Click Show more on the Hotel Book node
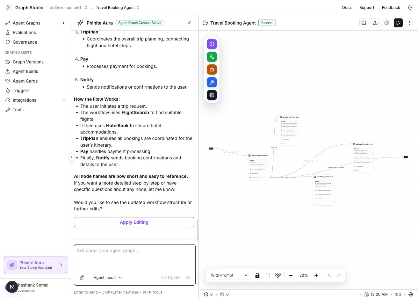The height and width of the screenshot is (299, 418). point(317,203)
